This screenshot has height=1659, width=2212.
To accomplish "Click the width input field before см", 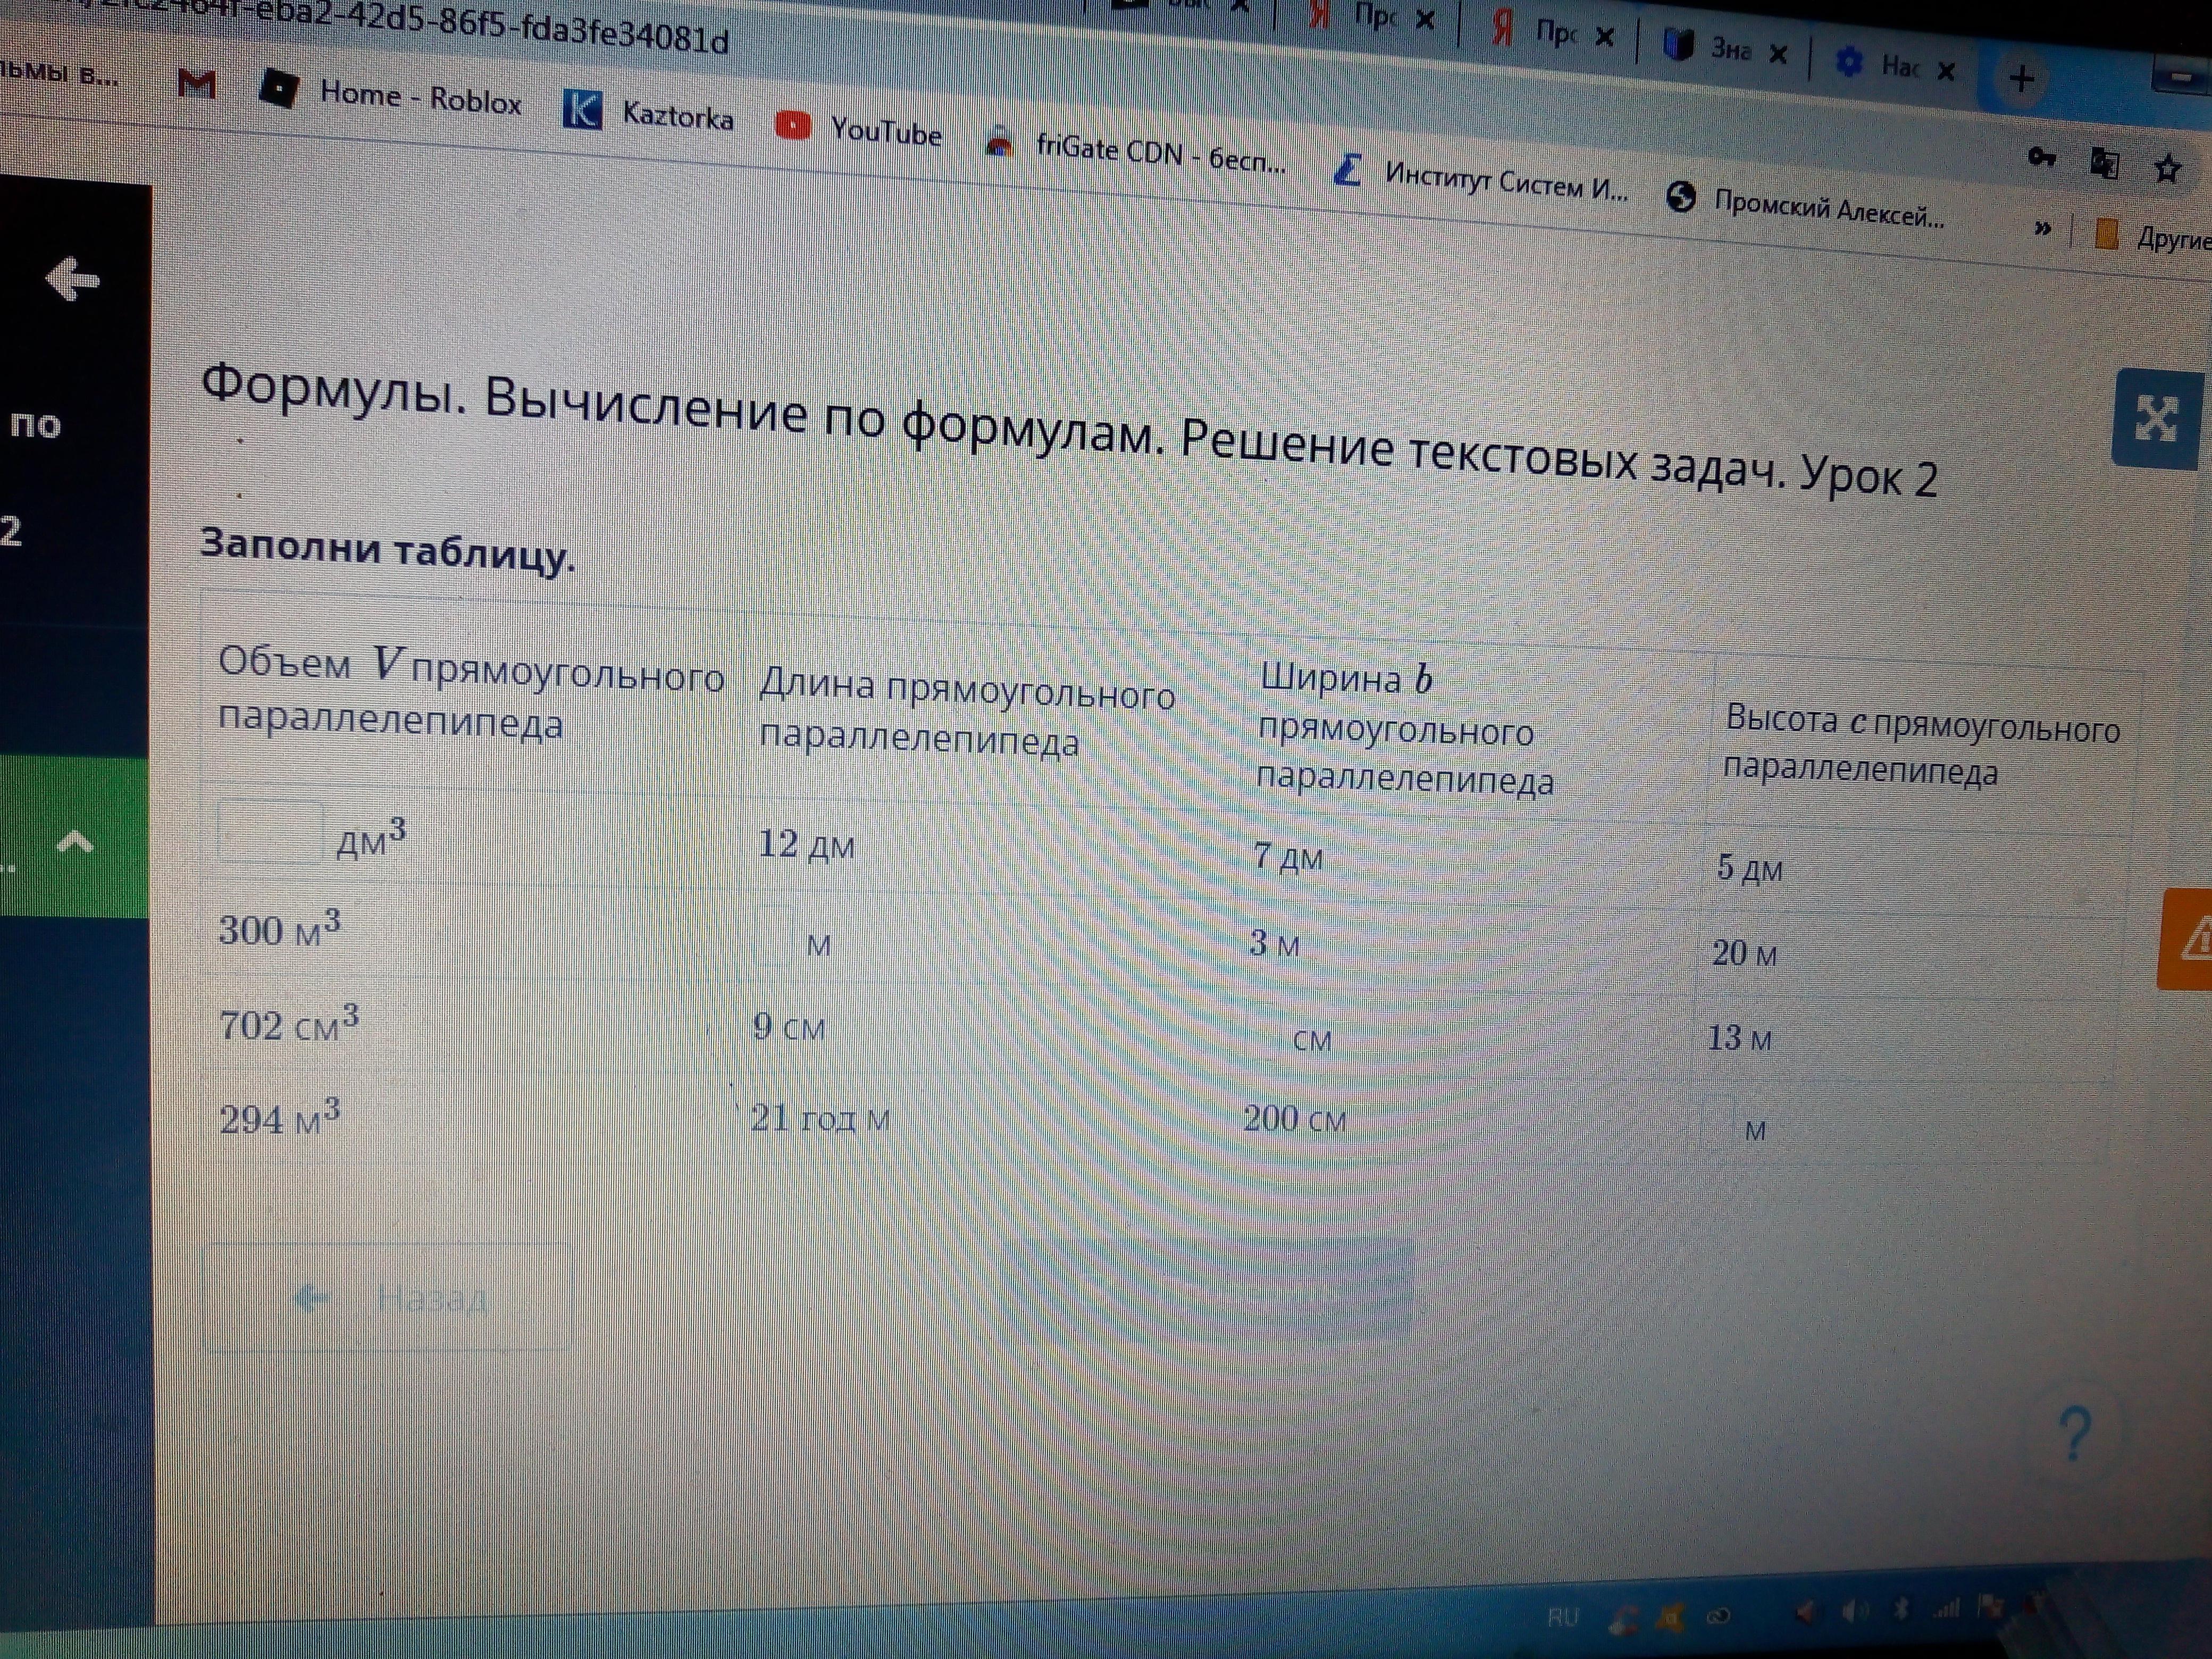I will pyautogui.click(x=1264, y=1031).
